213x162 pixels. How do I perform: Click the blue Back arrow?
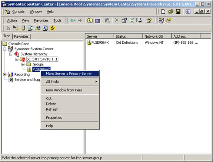point(73,20)
